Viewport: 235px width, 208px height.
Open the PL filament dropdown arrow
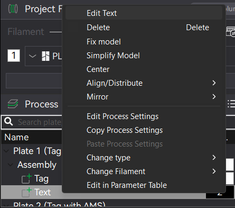(32, 56)
